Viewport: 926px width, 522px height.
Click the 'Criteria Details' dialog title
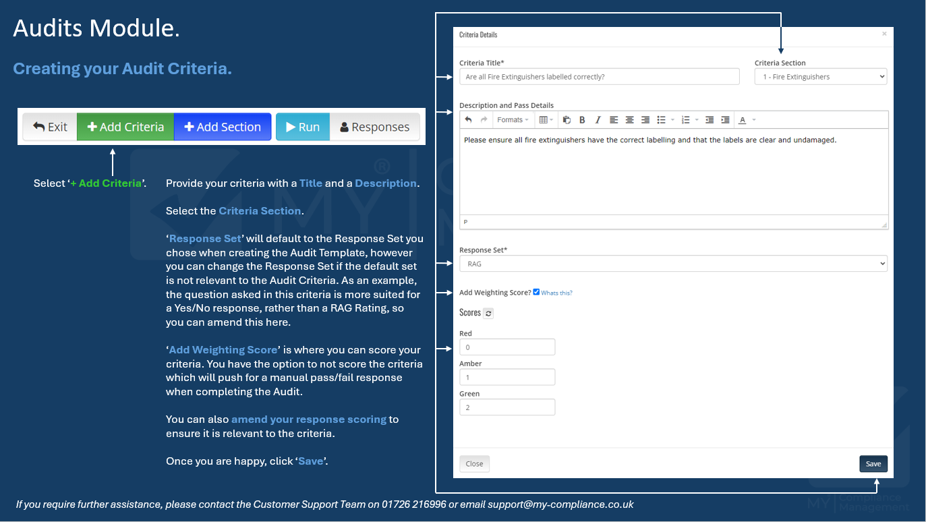click(x=478, y=34)
